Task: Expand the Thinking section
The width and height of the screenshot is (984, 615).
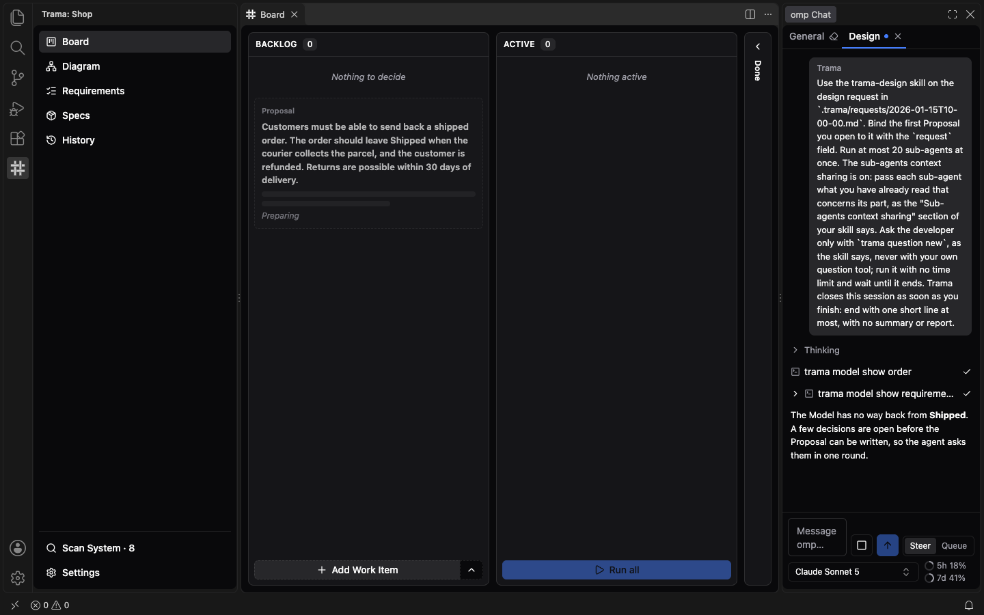Action: pyautogui.click(x=815, y=350)
